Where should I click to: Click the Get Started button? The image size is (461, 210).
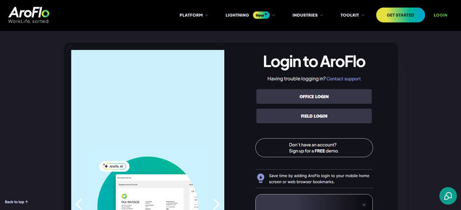400,15
